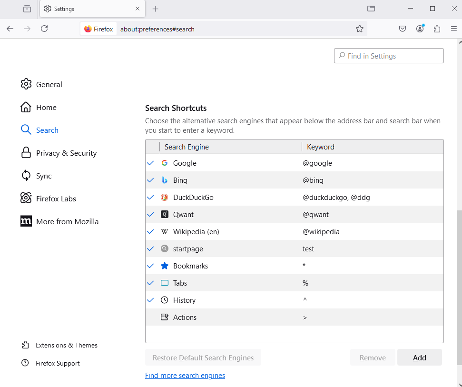
Task: Open the Save to Pocket button
Action: [x=403, y=29]
